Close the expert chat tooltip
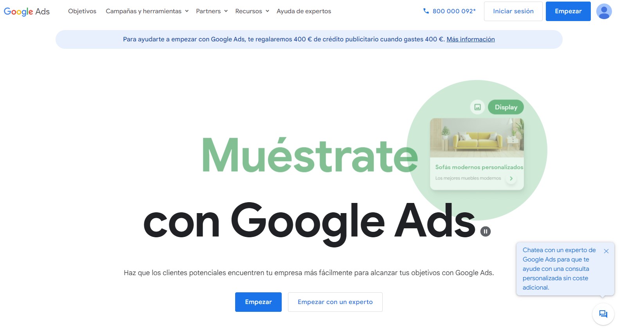This screenshot has width=619, height=329. (x=606, y=251)
